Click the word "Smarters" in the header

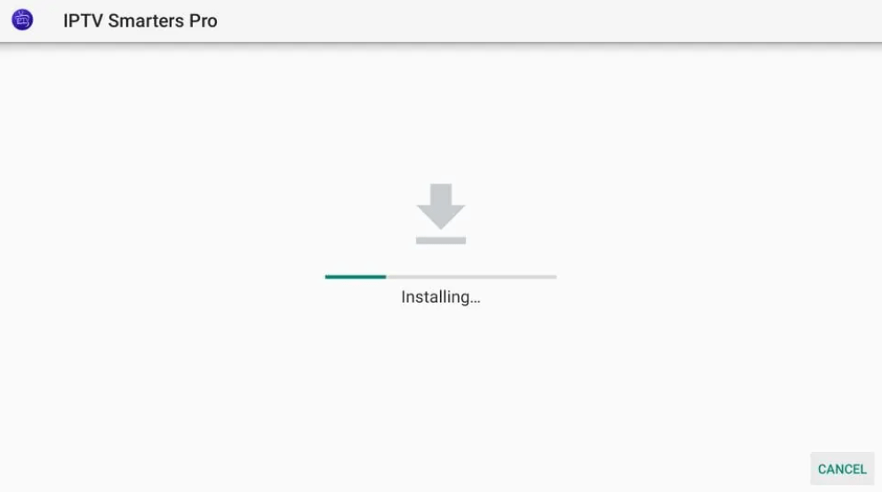tap(146, 20)
